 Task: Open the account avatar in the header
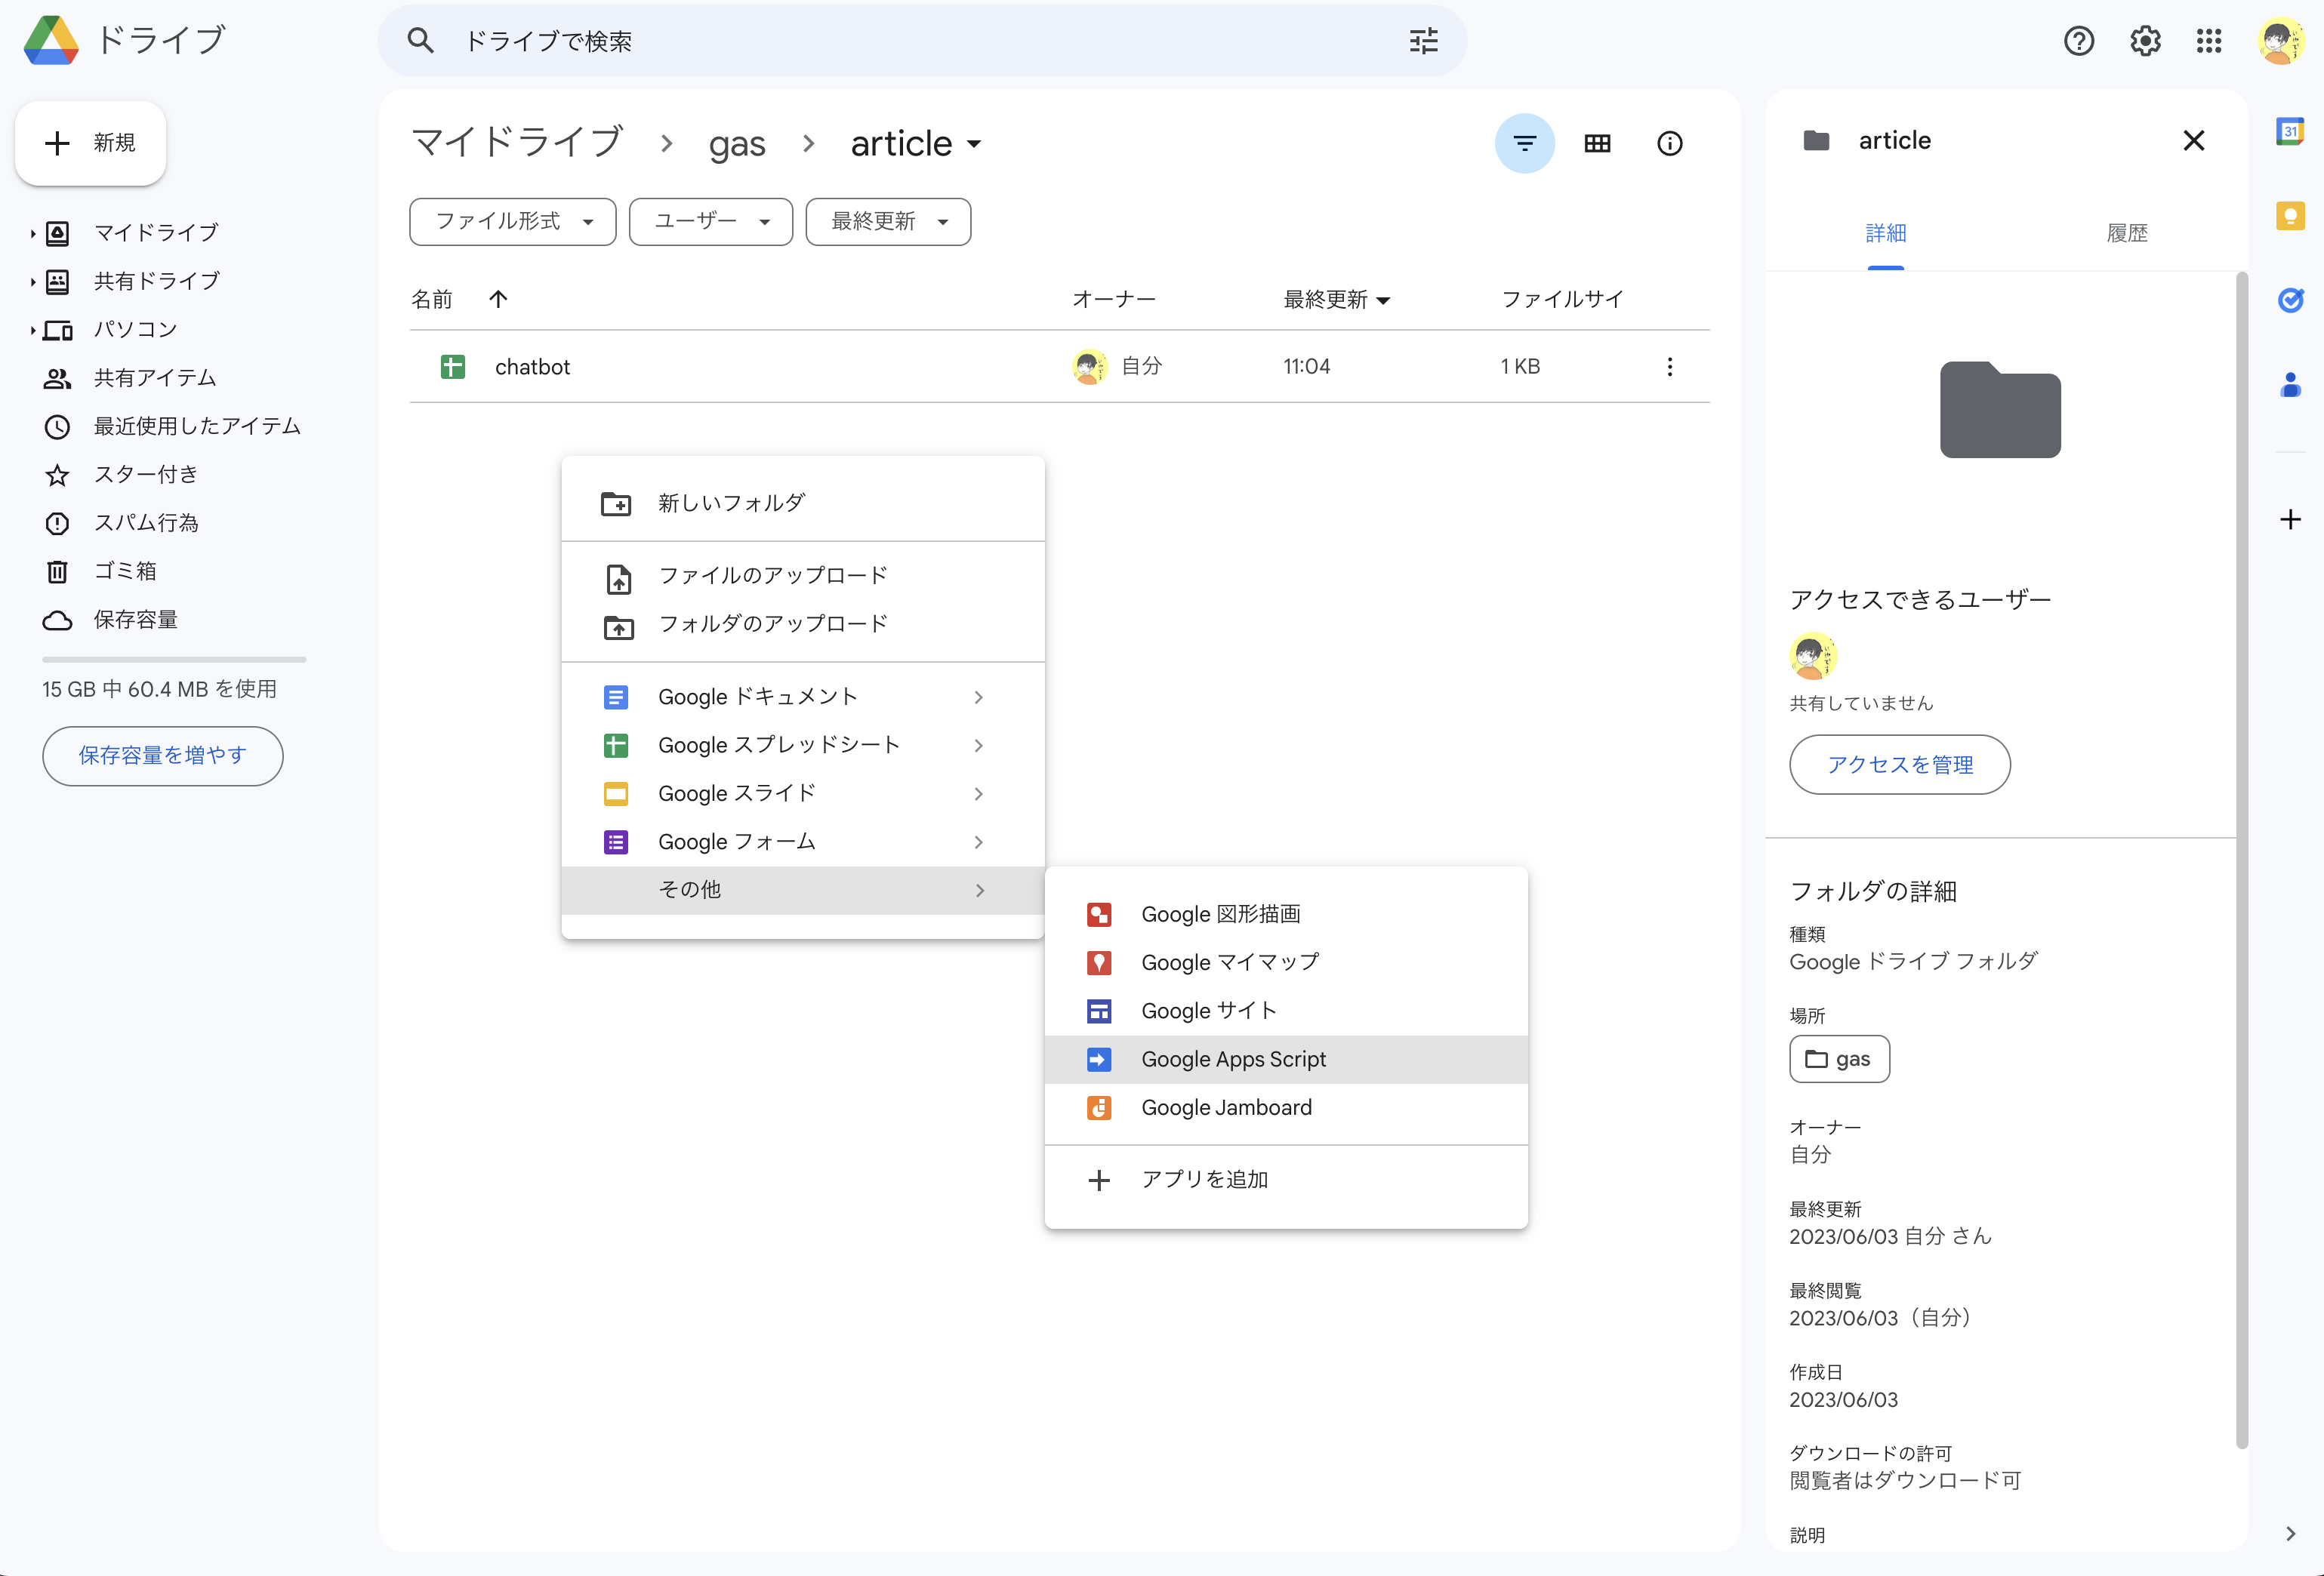pos(2280,41)
